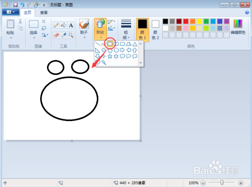252x187 pixels.
Task: Select the Eraser tool
Action: pos(56,35)
